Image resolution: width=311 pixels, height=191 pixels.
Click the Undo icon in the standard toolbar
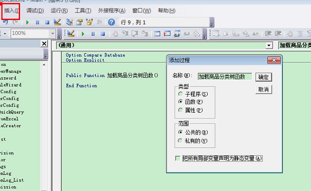[x=5, y=22]
